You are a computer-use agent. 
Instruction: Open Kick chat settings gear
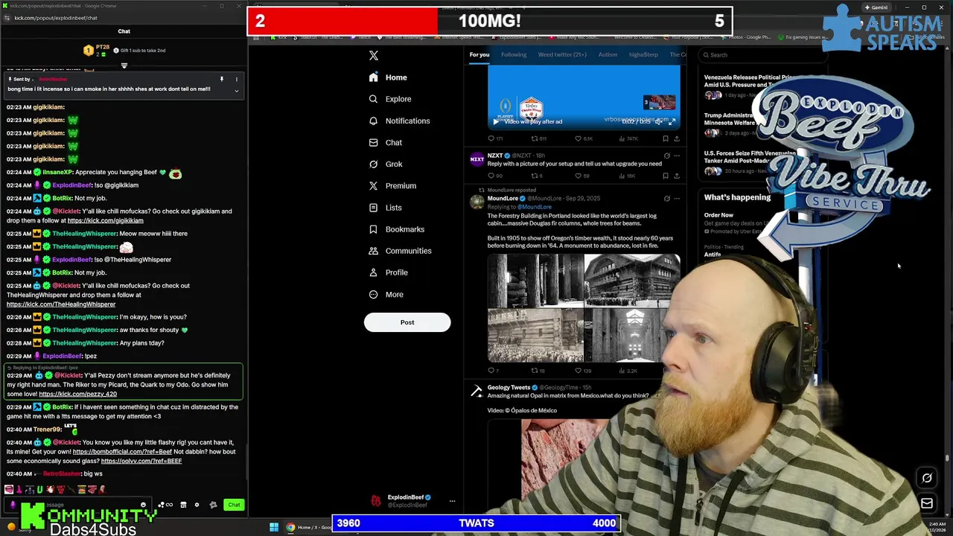pos(197,505)
